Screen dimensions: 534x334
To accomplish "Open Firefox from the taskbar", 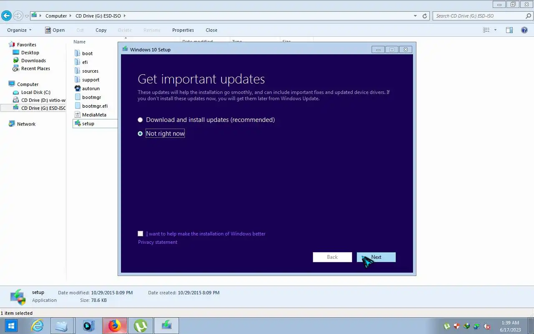I will click(x=114, y=326).
